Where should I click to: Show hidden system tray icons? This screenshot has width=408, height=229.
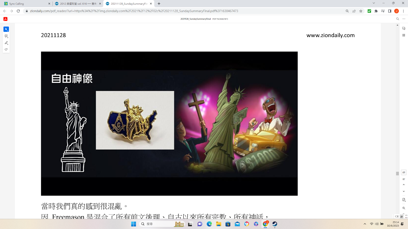(x=365, y=224)
